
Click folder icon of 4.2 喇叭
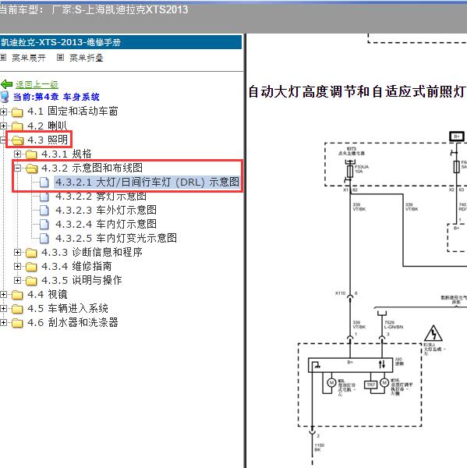[x=17, y=126]
